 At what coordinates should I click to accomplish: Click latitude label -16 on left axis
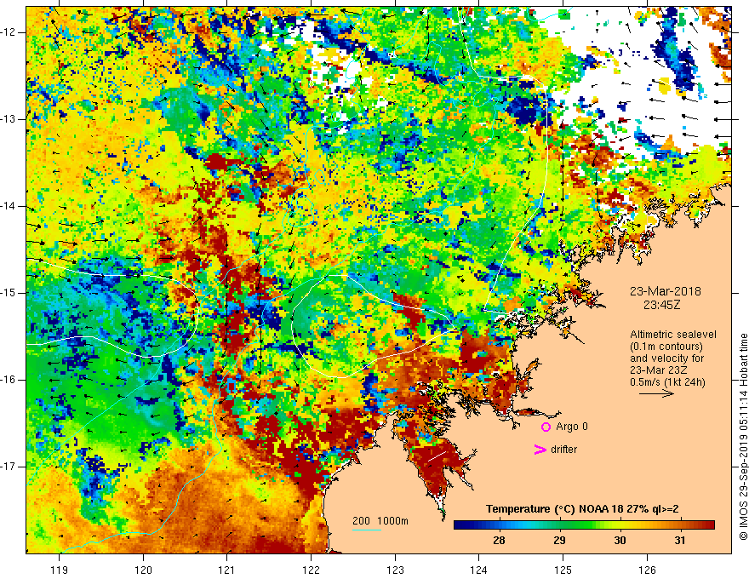pyautogui.click(x=9, y=380)
